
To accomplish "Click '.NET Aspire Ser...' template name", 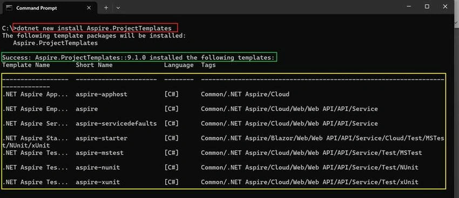I will tap(35, 123).
